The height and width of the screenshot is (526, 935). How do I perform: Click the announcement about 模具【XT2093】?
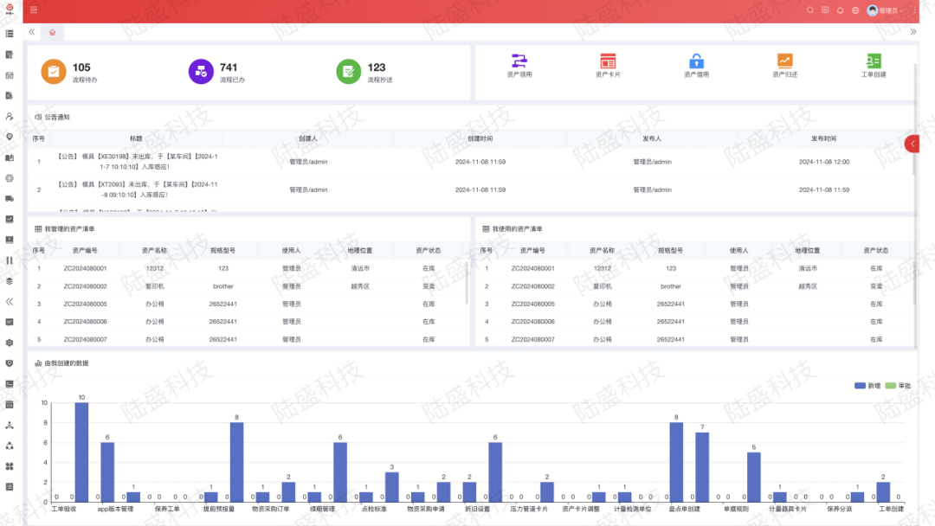[x=137, y=189]
